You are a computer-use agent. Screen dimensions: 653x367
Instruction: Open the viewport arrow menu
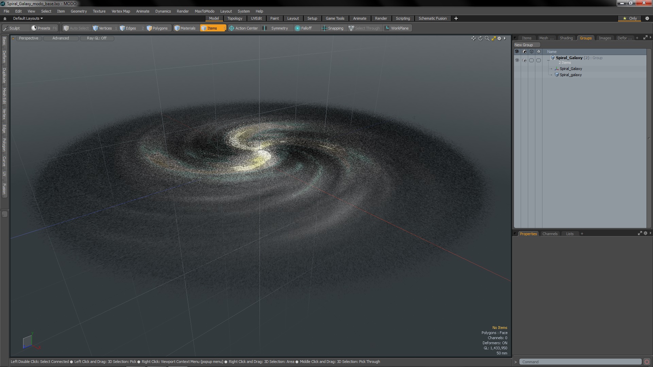[x=505, y=38]
